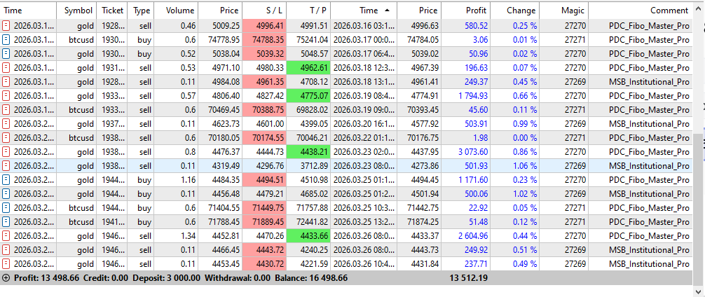The height and width of the screenshot is (297, 705).
Task: Click the buy icon of the 71404.55 btcusd row
Action: (x=6, y=208)
